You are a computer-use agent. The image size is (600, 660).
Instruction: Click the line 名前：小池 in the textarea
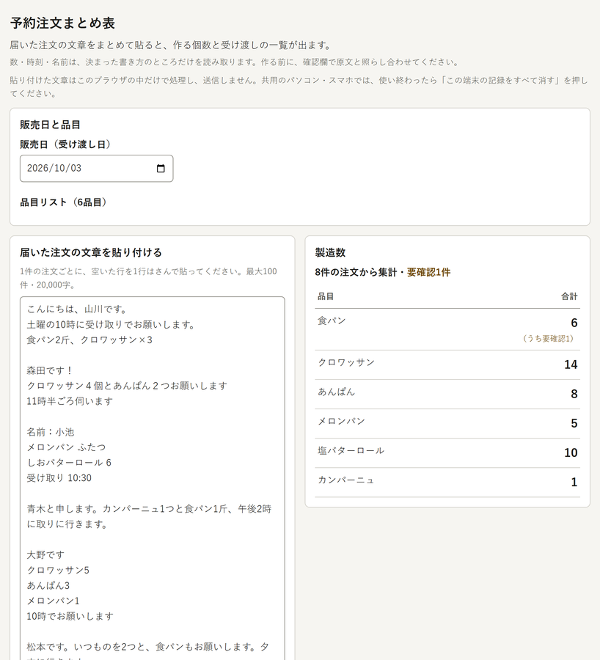coord(51,432)
